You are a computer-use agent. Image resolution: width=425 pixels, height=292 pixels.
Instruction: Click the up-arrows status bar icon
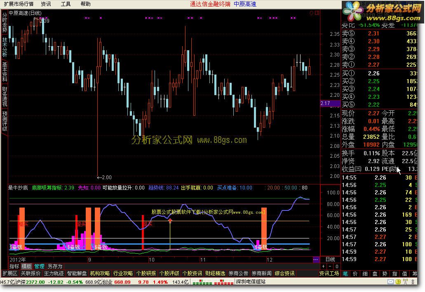(x=413, y=282)
